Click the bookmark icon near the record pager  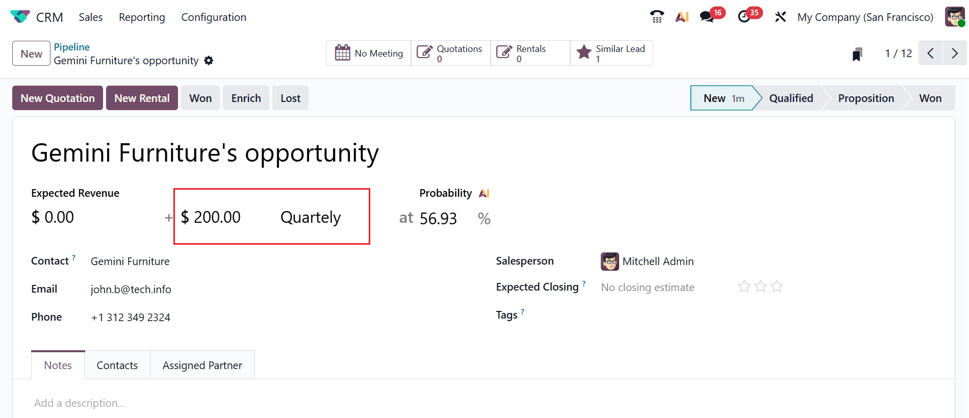pyautogui.click(x=857, y=53)
